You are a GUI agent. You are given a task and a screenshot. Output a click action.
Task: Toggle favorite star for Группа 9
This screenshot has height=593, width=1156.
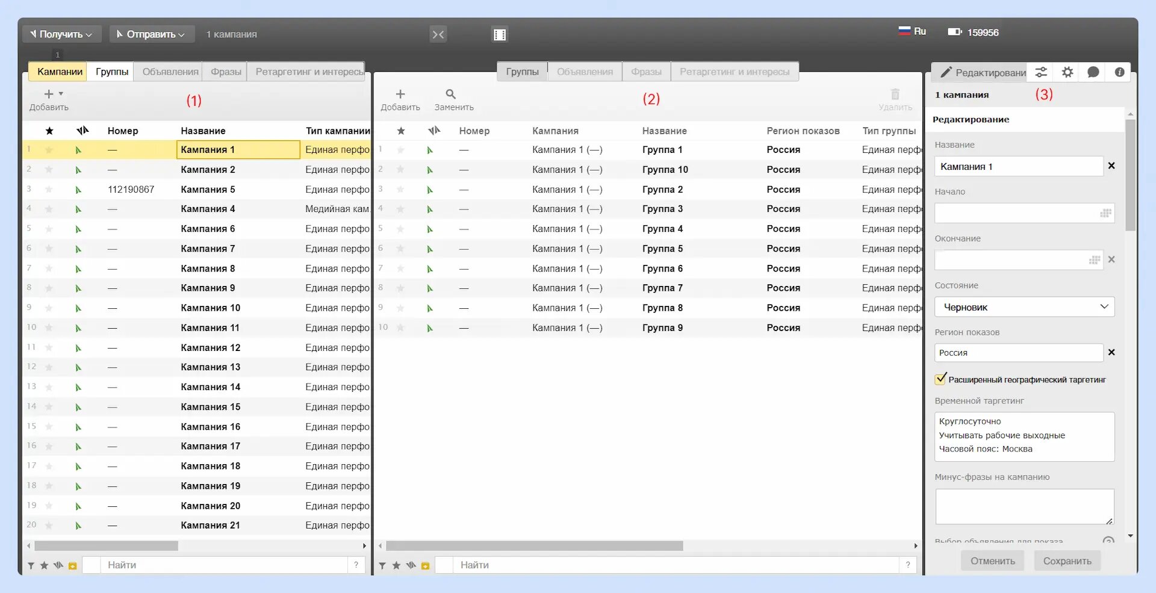(x=401, y=328)
